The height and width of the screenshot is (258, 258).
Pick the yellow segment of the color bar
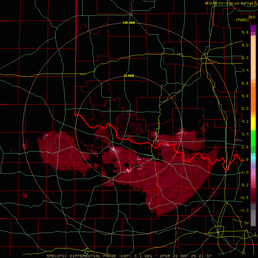pyautogui.click(x=253, y=123)
